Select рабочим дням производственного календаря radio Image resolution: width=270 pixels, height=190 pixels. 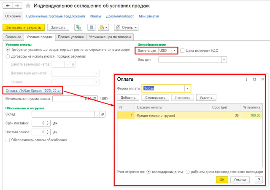click(188, 172)
